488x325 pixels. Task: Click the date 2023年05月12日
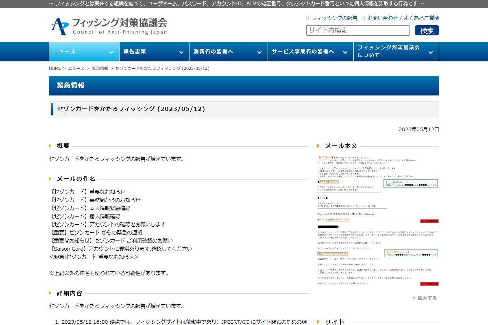coord(419,129)
